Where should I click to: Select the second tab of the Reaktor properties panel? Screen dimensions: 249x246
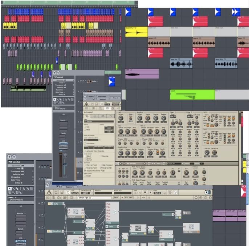click(95, 116)
